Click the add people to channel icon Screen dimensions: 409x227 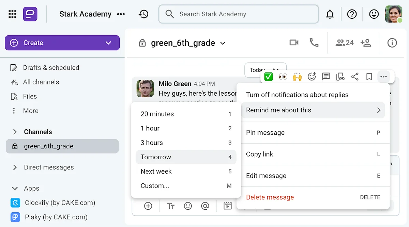(366, 43)
